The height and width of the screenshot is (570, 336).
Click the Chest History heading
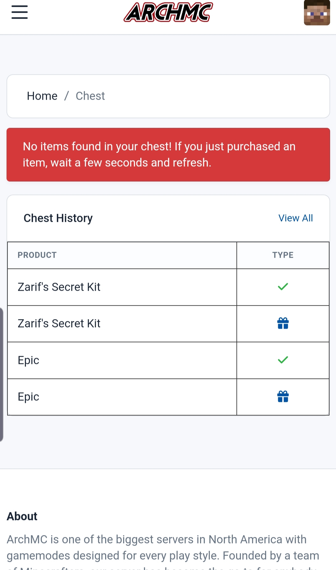[x=58, y=218]
